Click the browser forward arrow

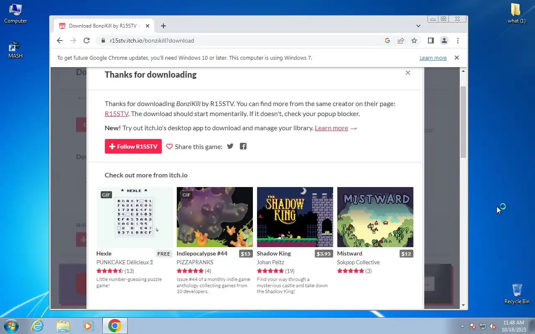click(73, 40)
